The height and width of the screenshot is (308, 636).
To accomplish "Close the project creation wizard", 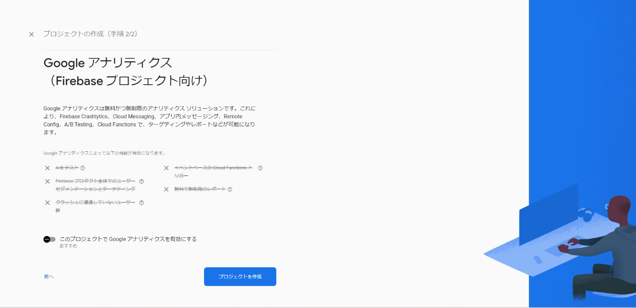I will pos(31,34).
